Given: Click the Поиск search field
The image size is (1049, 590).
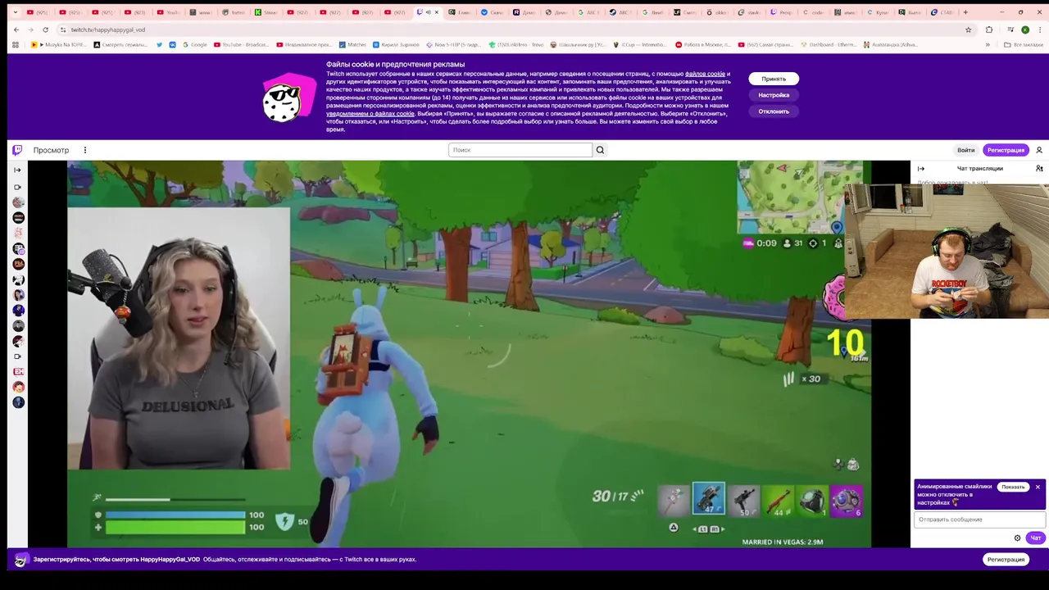Looking at the screenshot, I should coord(520,150).
